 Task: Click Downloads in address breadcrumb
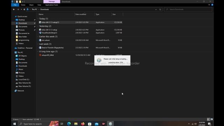coord(44,9)
